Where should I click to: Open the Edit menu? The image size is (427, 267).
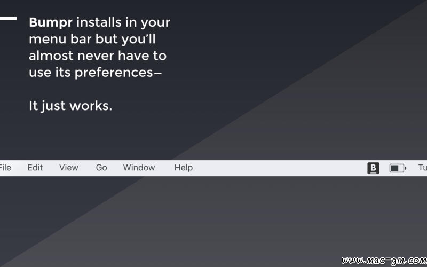tap(35, 168)
